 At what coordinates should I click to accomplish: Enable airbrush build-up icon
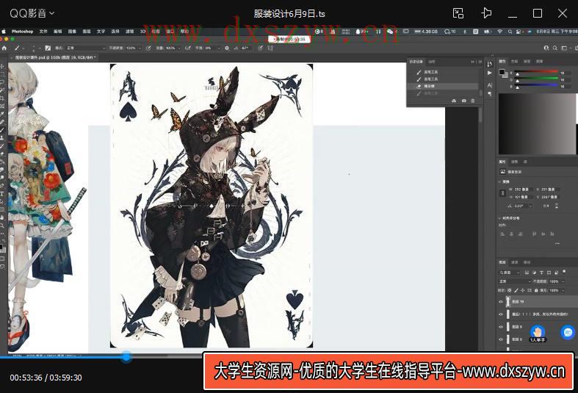pyautogui.click(x=188, y=48)
